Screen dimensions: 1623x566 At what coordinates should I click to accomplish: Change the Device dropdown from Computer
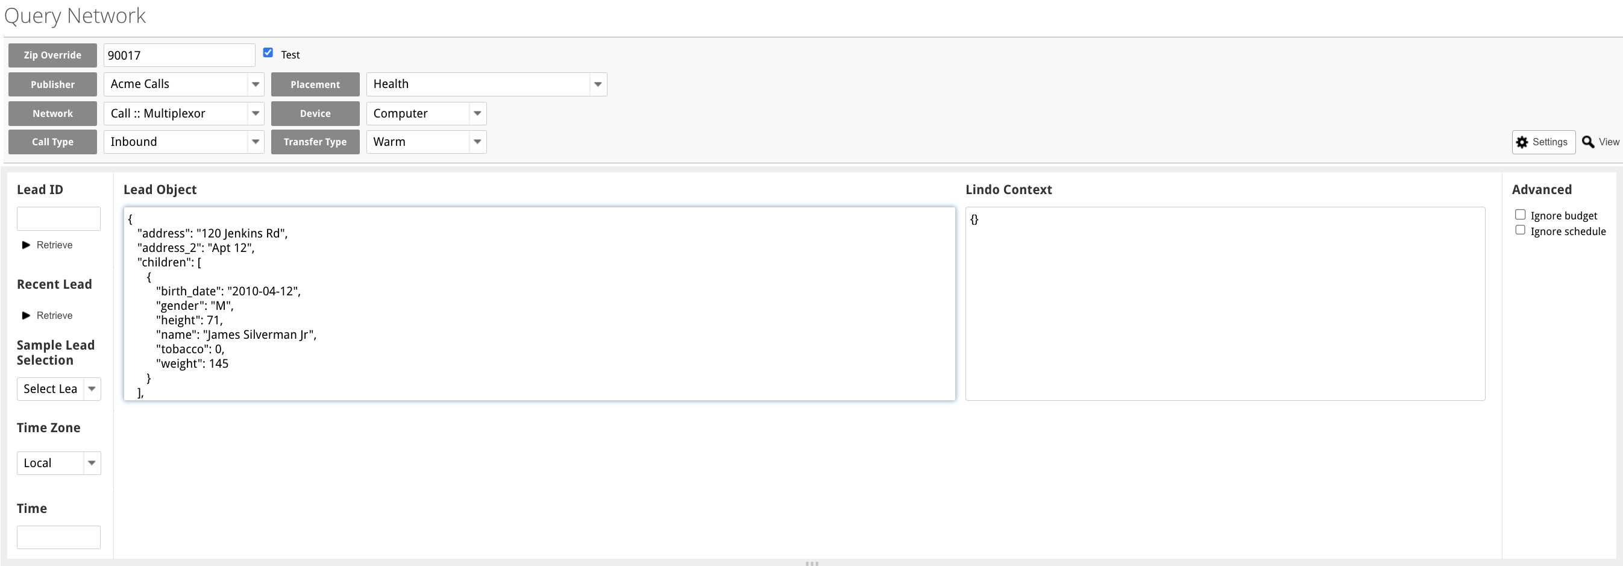point(477,113)
